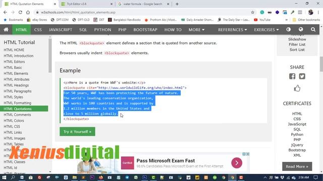Show the bookmarks bar overflow chevron
This screenshot has height=181, width=323.
click(286, 20)
